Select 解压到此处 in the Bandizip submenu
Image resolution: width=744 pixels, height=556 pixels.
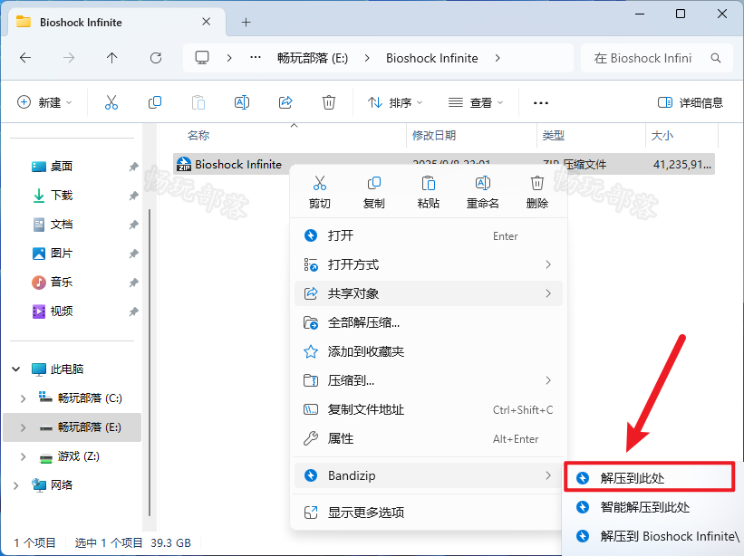[650, 478]
